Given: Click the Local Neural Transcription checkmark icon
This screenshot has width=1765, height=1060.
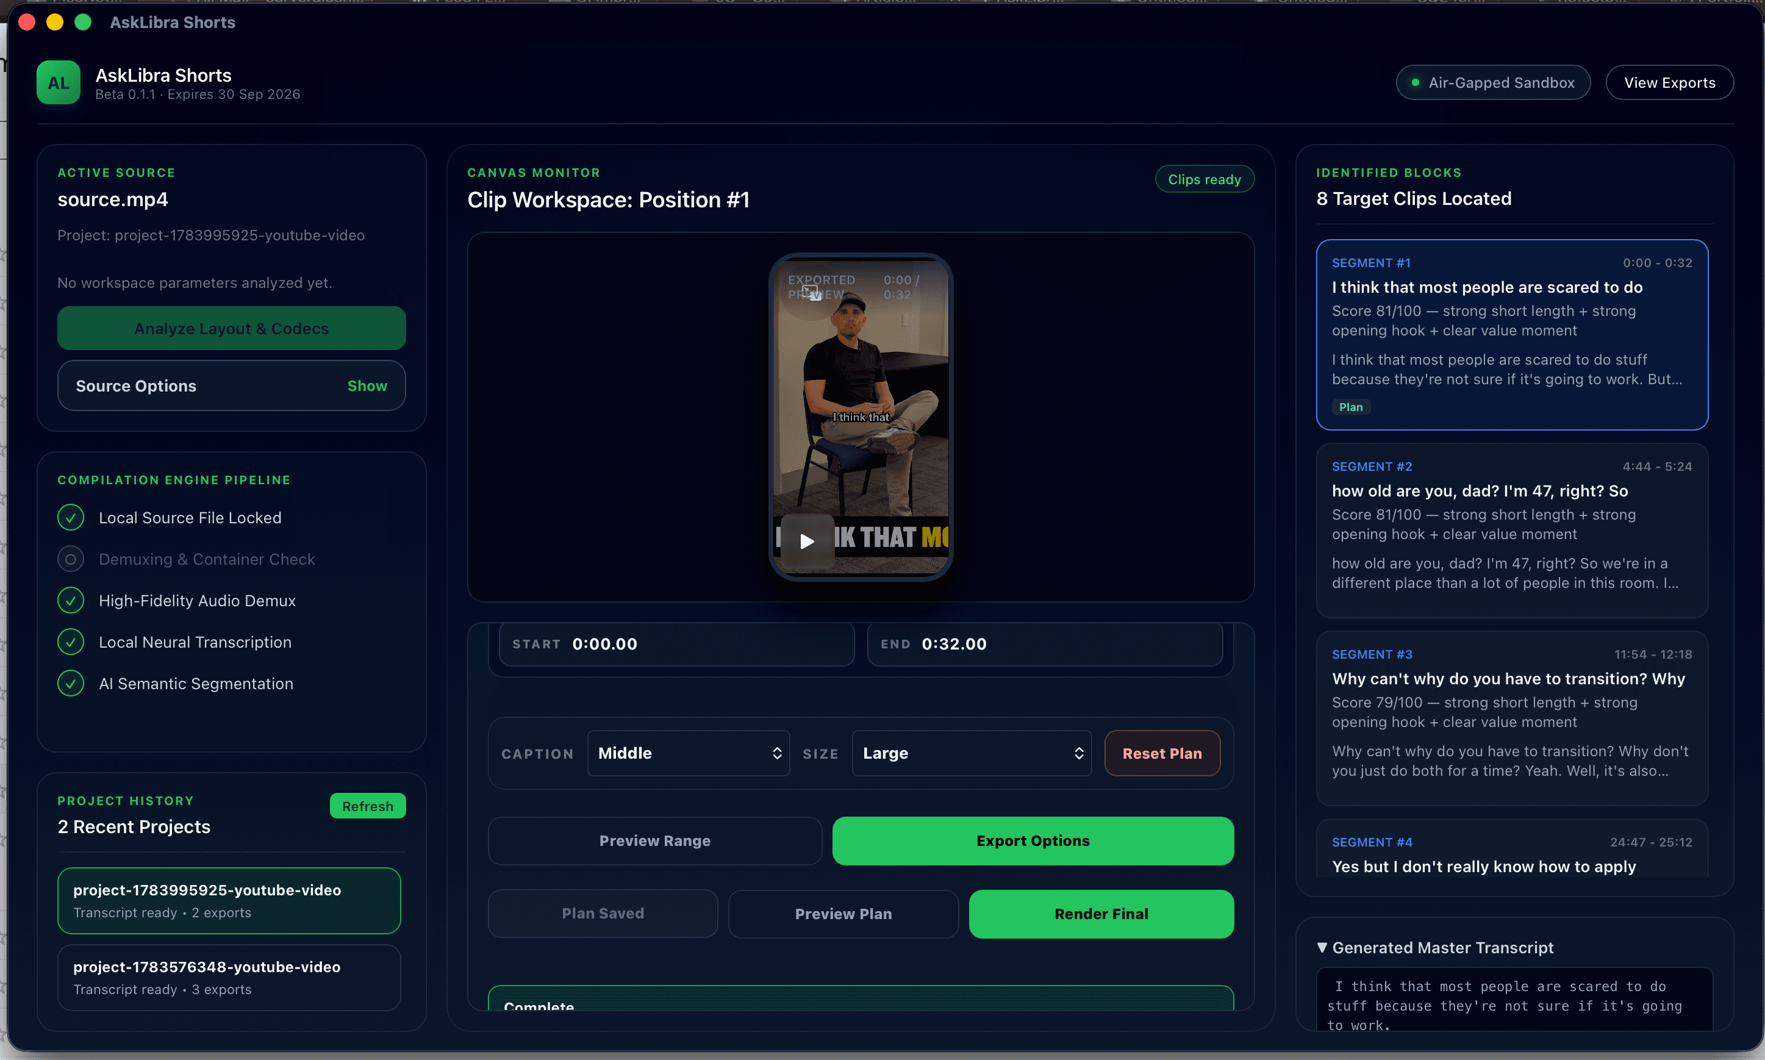Looking at the screenshot, I should tap(71, 642).
